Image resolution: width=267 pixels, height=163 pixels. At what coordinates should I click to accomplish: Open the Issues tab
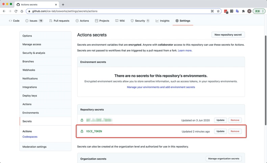click(x=34, y=21)
